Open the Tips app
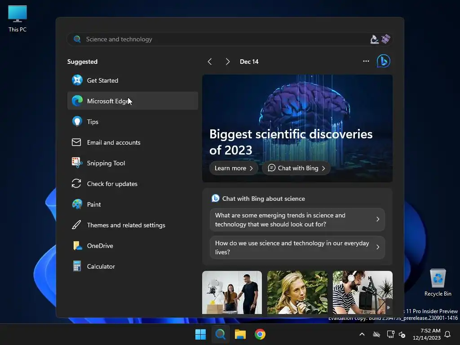The width and height of the screenshot is (460, 345). click(133, 121)
